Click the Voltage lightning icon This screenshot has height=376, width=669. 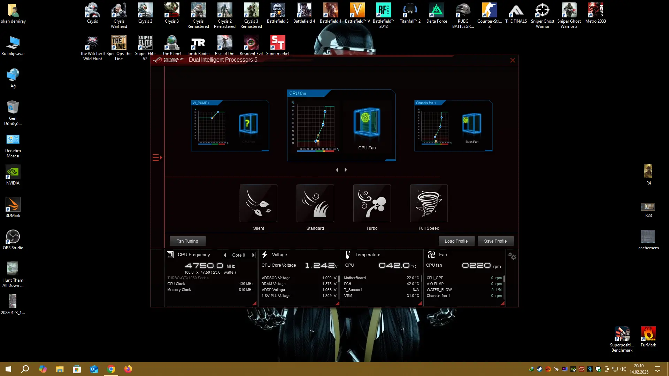point(264,255)
